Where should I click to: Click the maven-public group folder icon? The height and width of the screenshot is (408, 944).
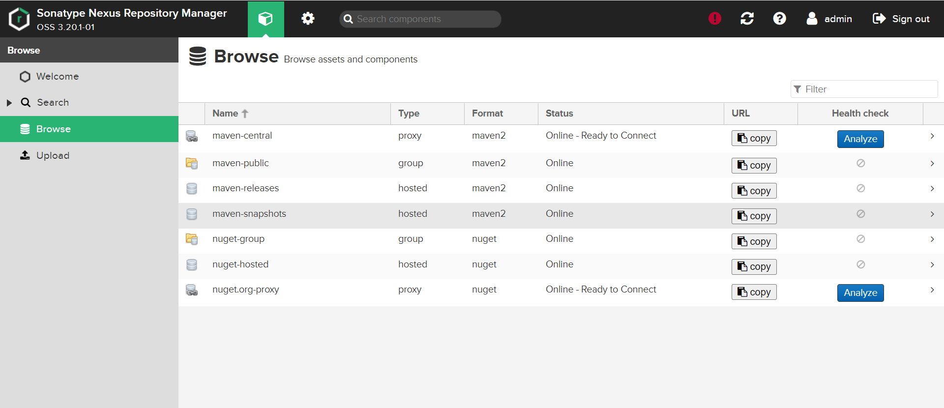coord(192,164)
